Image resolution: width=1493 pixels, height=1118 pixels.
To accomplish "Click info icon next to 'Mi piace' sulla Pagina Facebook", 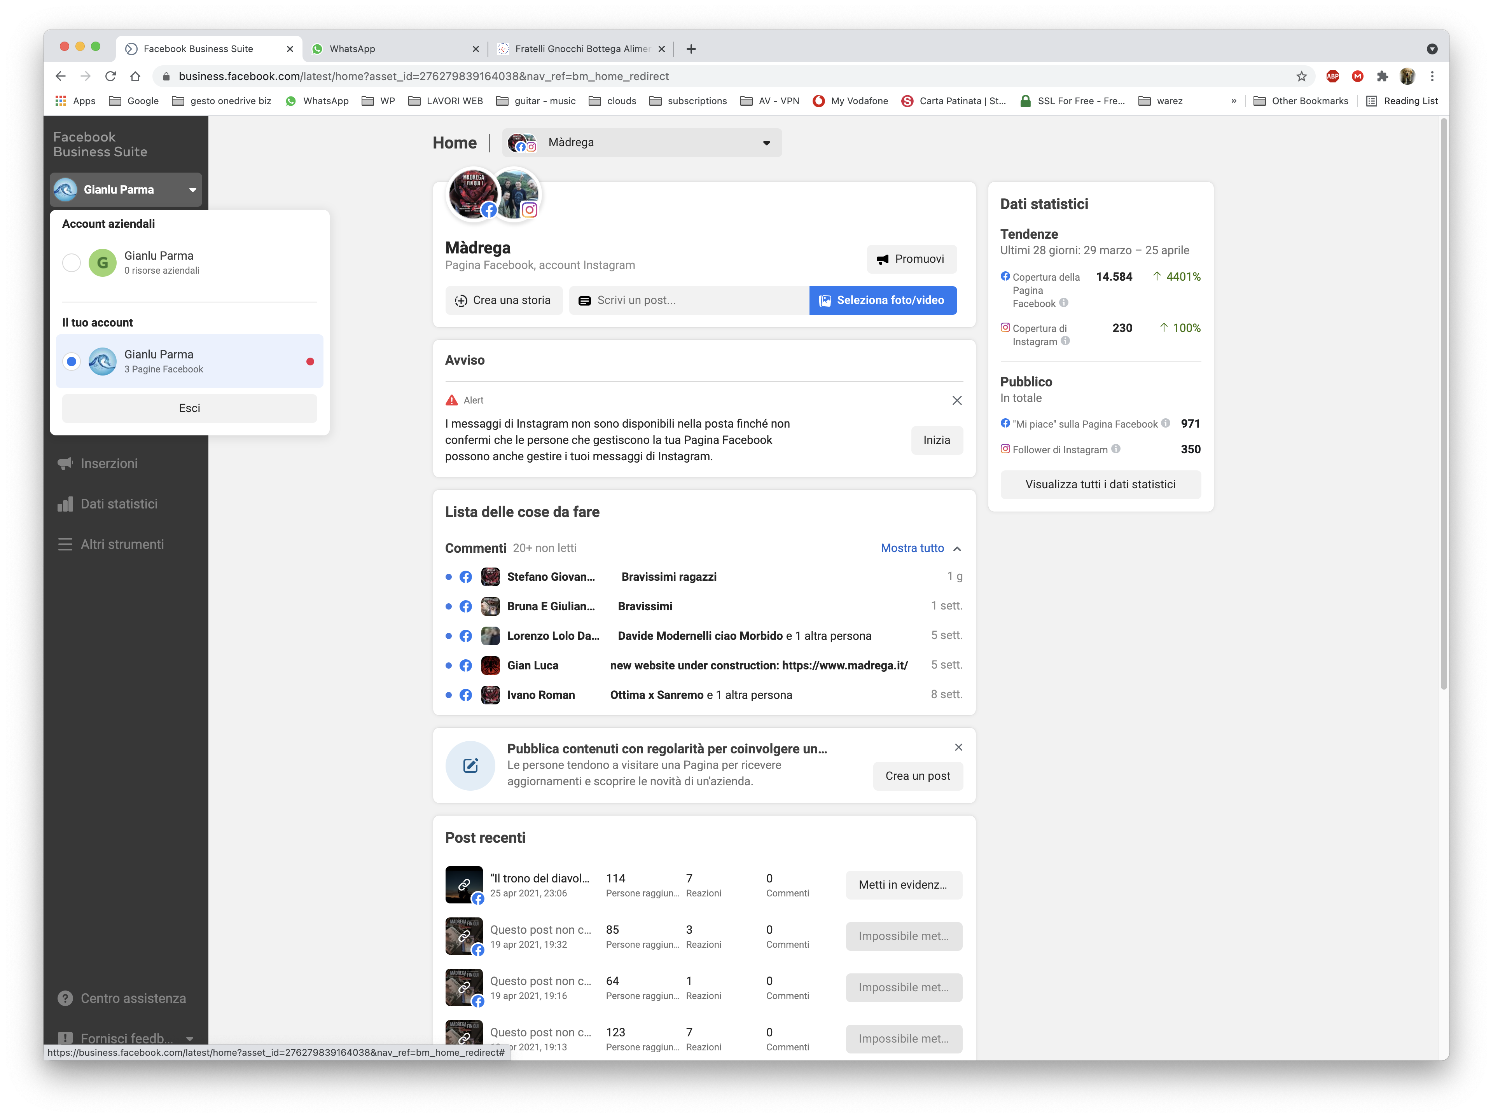I will coord(1166,424).
